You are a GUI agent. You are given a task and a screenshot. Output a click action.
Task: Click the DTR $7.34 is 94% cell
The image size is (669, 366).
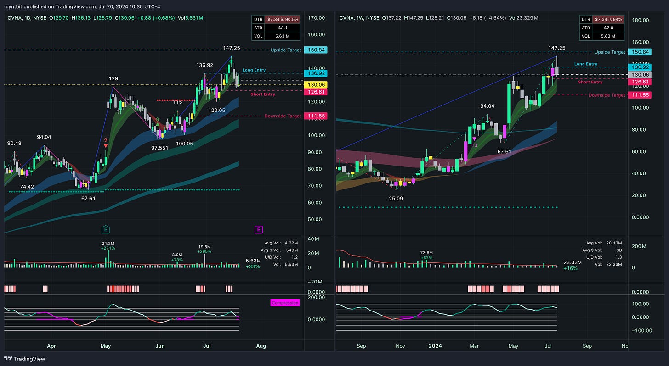coord(608,19)
